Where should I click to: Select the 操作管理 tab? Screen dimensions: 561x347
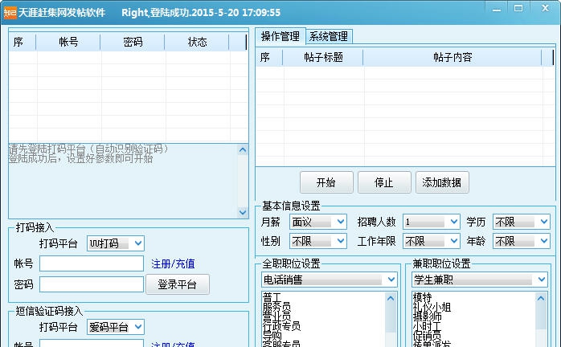pyautogui.click(x=280, y=36)
